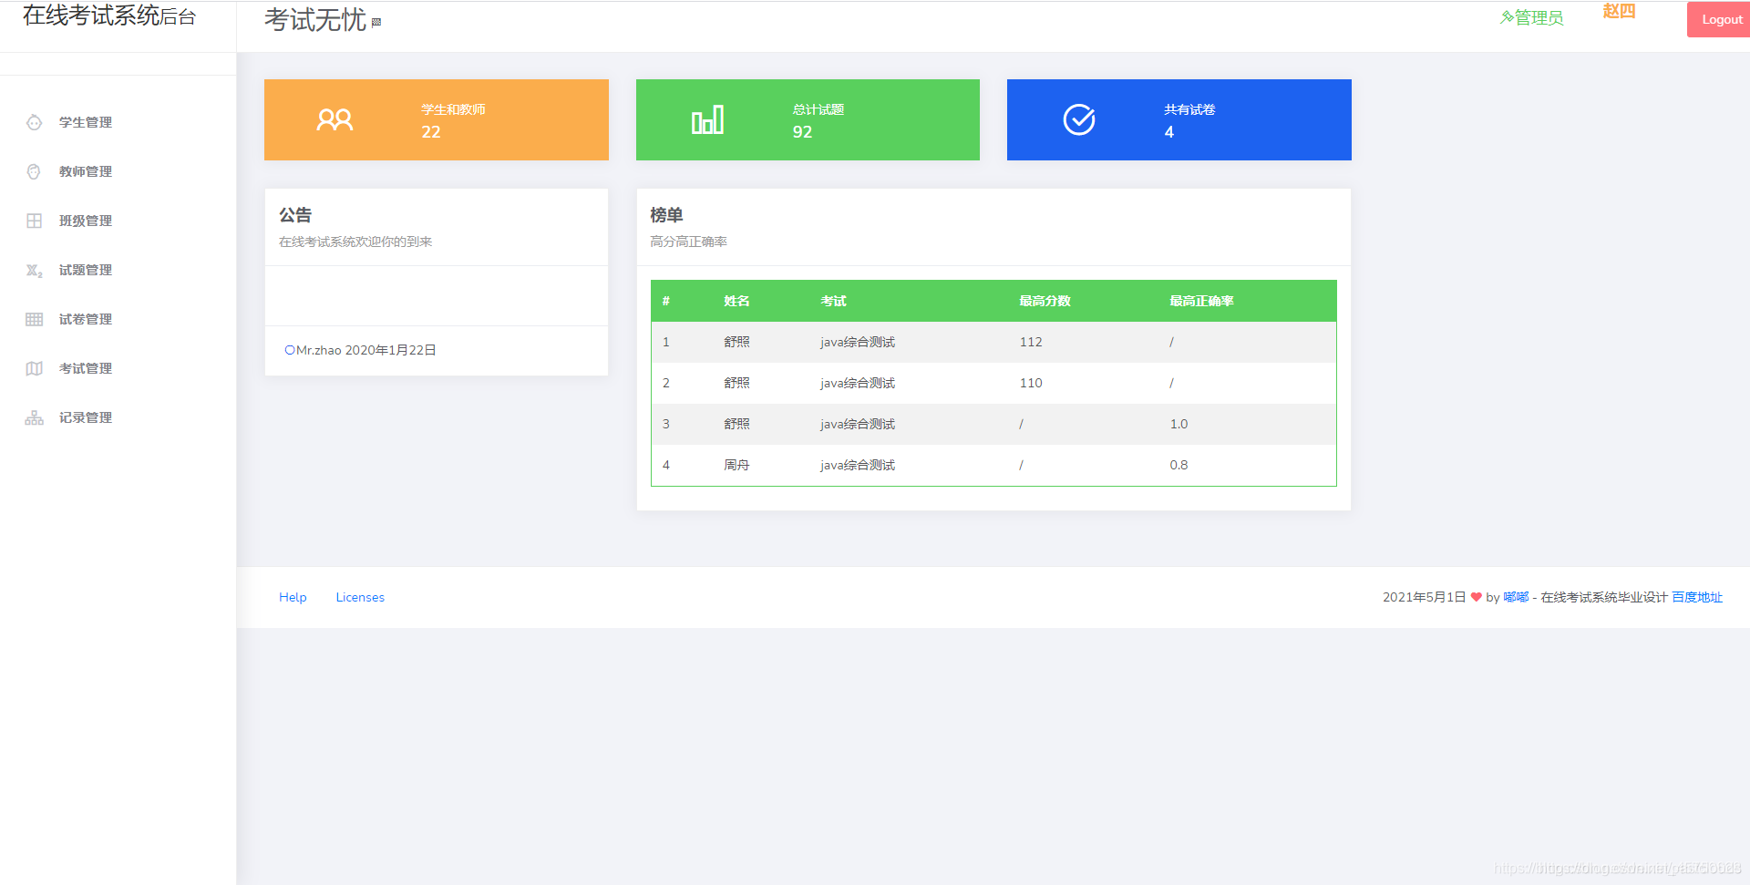Screen dimensions: 1750x885
Task: Click the 高分高正确率 subtitle
Action: pyautogui.click(x=688, y=242)
